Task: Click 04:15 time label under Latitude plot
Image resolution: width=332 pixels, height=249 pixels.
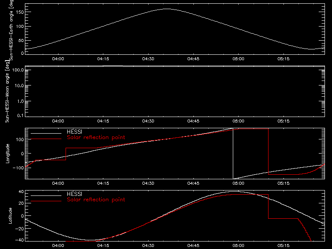Action: 103,245
